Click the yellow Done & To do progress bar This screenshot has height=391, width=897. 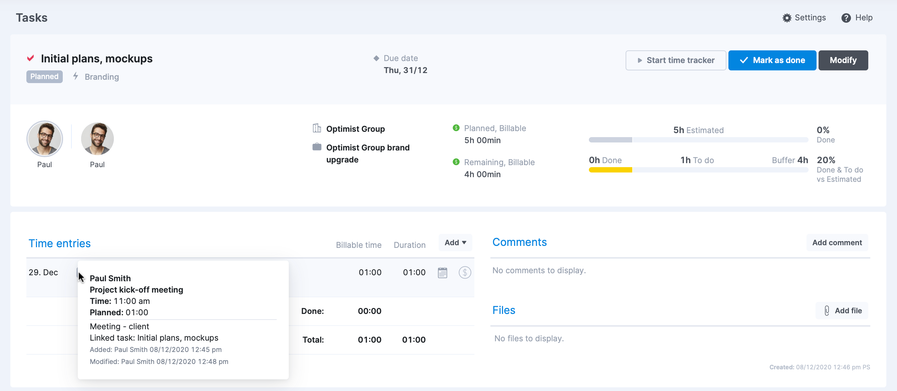click(698, 170)
